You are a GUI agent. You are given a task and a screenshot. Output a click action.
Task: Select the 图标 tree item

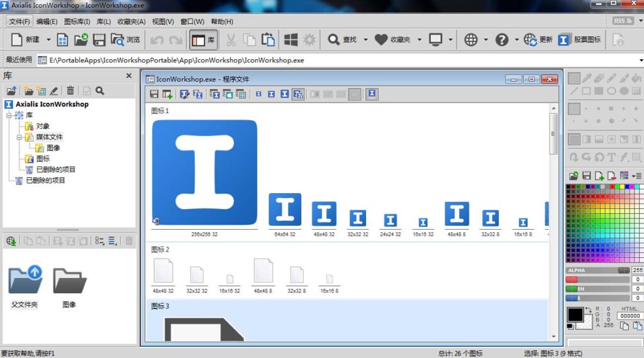43,159
